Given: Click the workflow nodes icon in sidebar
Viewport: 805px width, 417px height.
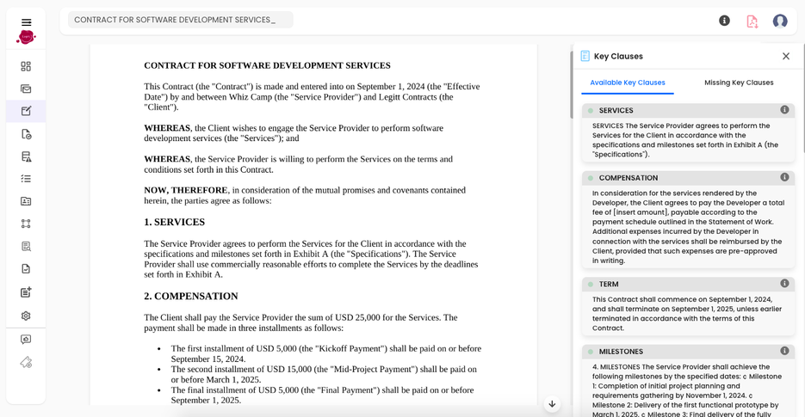Looking at the screenshot, I should [26, 224].
